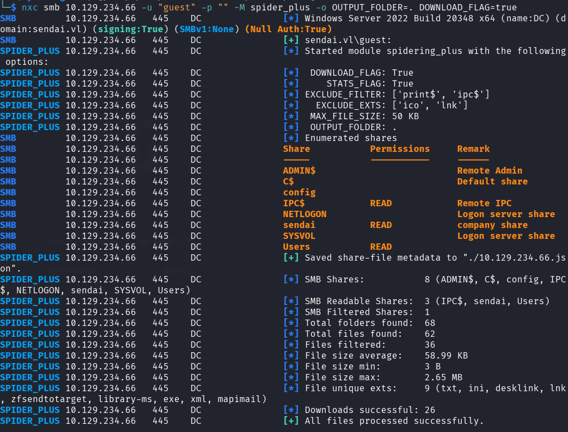Click the "Remark" column header
568x432 pixels.
[474, 149]
